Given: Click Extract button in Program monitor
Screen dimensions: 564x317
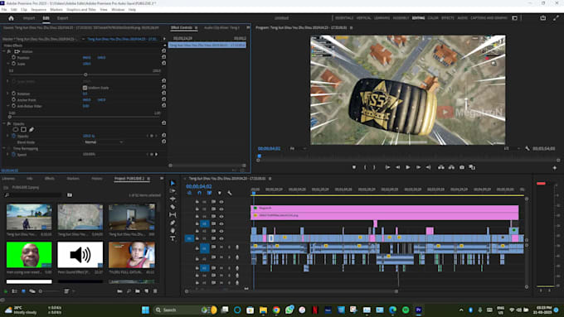Looking at the screenshot, I should coord(451,167).
